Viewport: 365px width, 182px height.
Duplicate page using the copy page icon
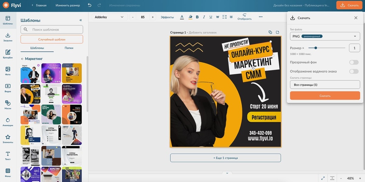pyautogui.click(x=270, y=32)
